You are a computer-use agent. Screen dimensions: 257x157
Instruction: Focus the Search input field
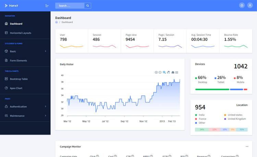(70, 6)
